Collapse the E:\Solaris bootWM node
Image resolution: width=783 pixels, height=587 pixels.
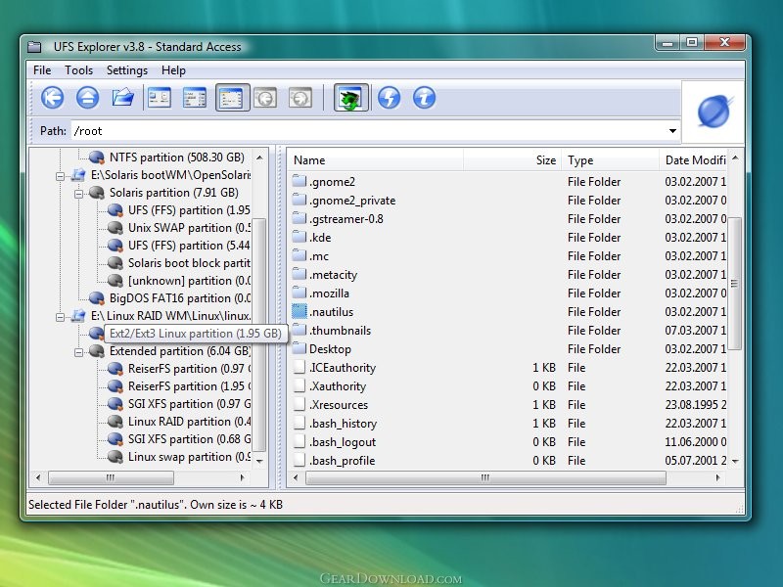point(60,176)
